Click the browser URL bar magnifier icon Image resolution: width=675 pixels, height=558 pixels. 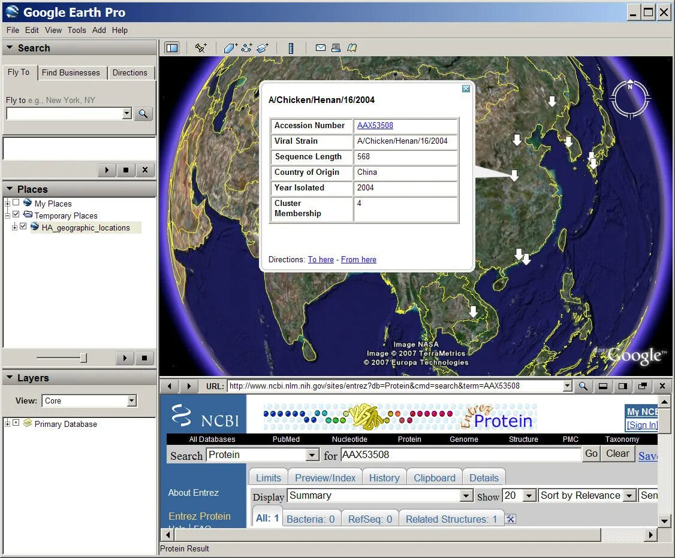583,386
